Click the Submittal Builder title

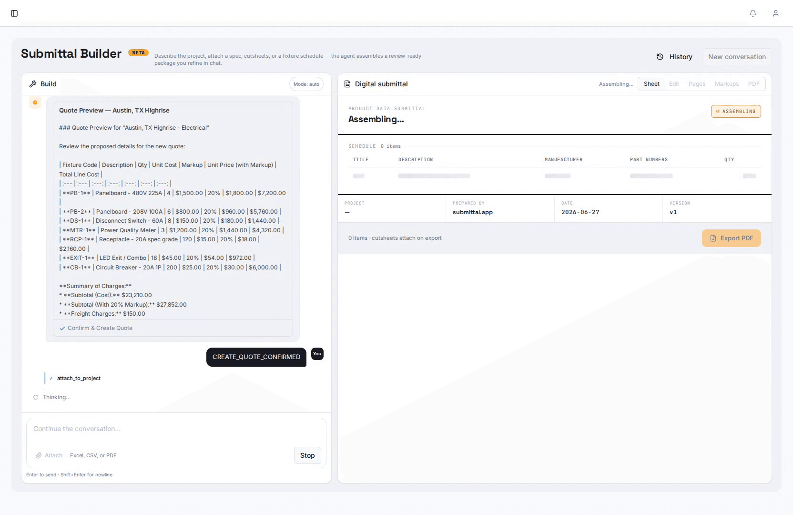[71, 53]
